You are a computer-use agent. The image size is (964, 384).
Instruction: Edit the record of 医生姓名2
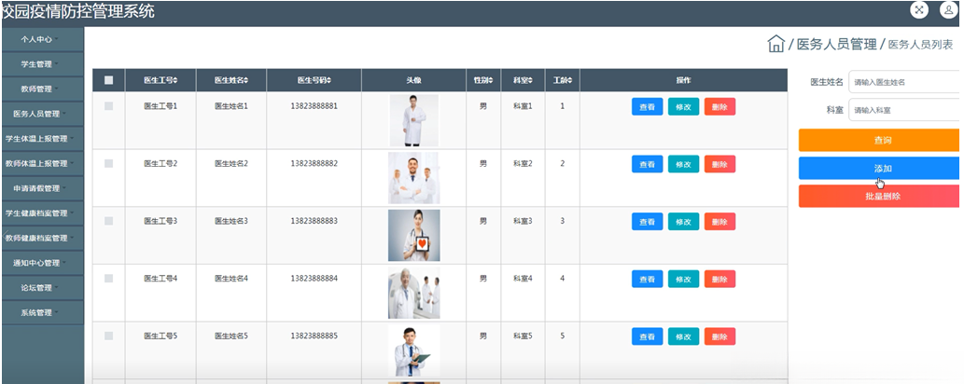coord(684,164)
